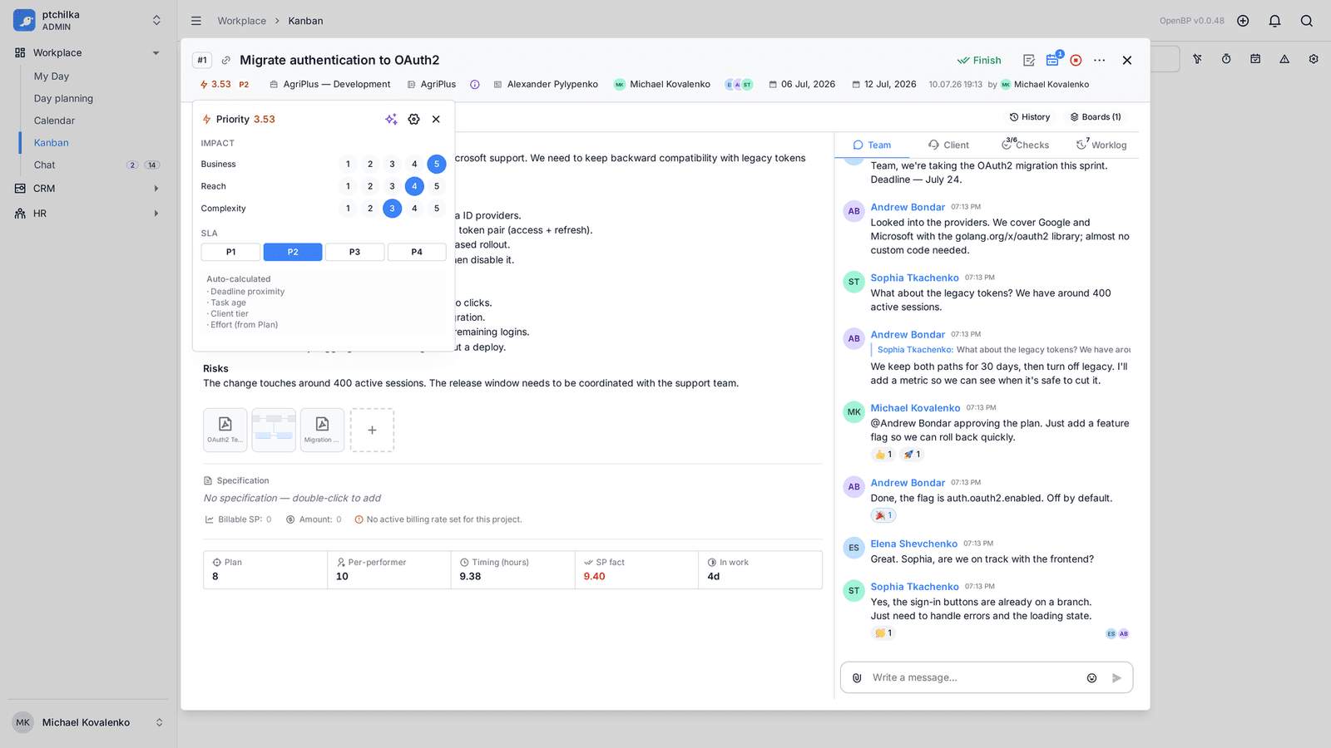Close the Priority popup panel
The height and width of the screenshot is (748, 1331).
pos(436,119)
